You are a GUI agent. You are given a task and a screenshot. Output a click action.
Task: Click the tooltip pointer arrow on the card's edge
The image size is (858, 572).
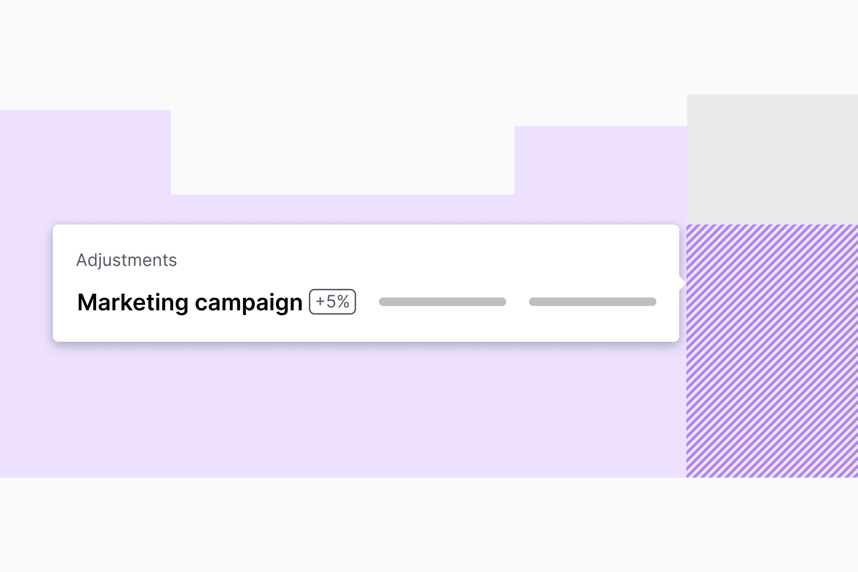pos(682,283)
